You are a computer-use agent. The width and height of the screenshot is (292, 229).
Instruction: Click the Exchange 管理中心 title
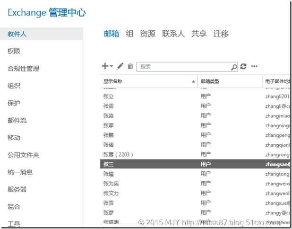(47, 13)
